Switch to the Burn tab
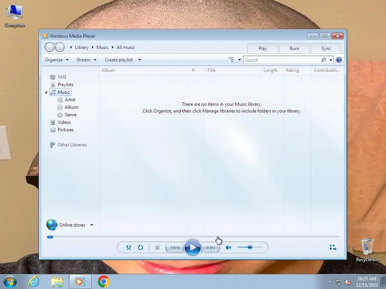 point(294,49)
